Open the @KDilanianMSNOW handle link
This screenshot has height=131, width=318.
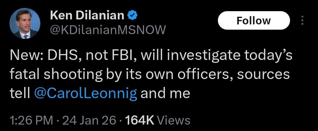pyautogui.click(x=108, y=29)
